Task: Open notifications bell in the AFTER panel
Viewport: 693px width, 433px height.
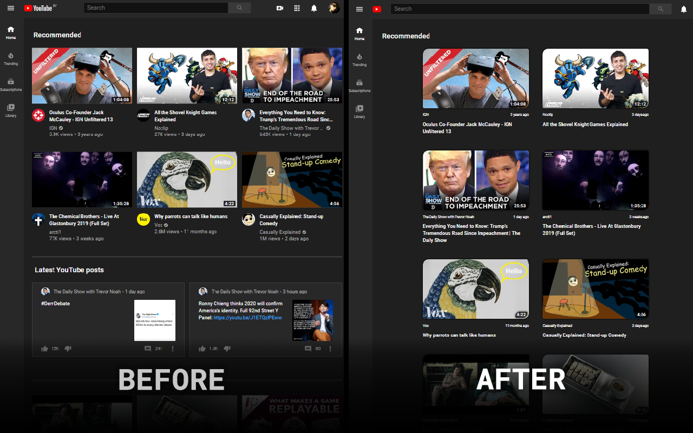Action: point(684,9)
